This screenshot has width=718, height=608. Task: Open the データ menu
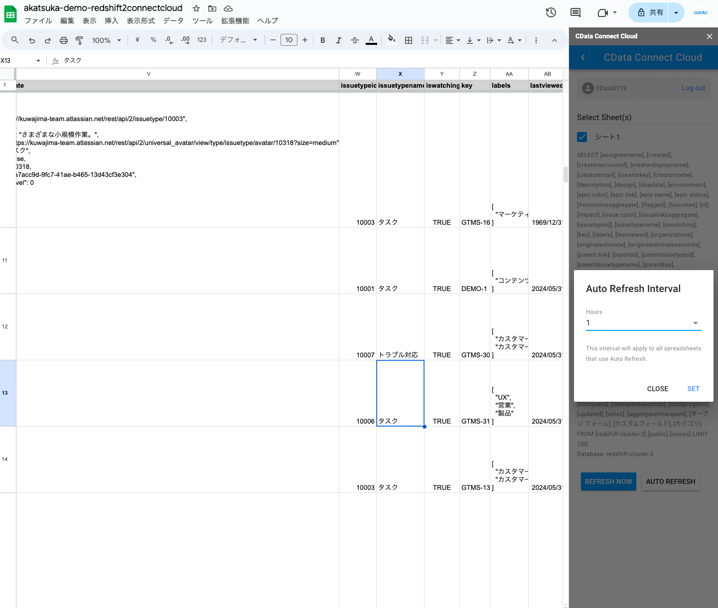(x=173, y=21)
